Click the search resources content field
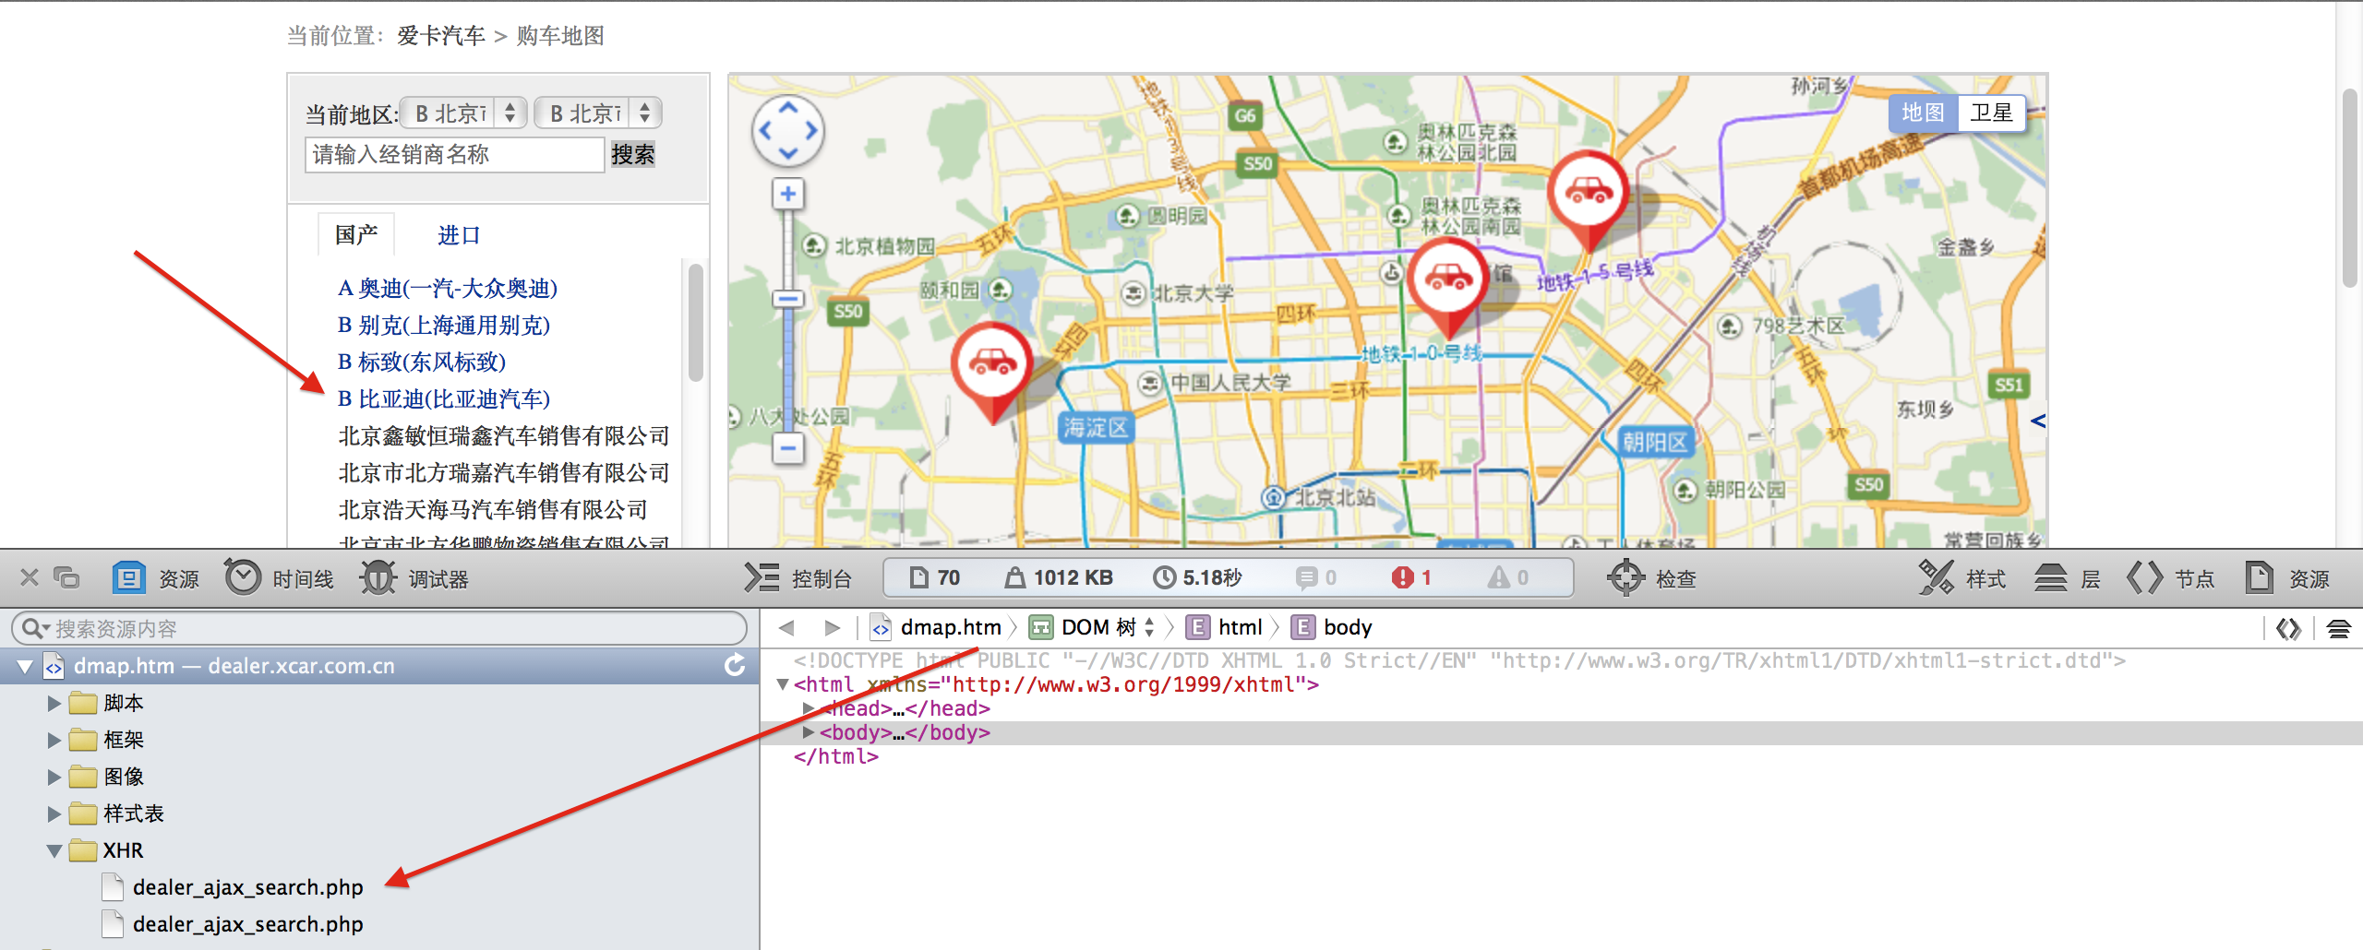Viewport: 2363px width, 950px height. (x=379, y=628)
